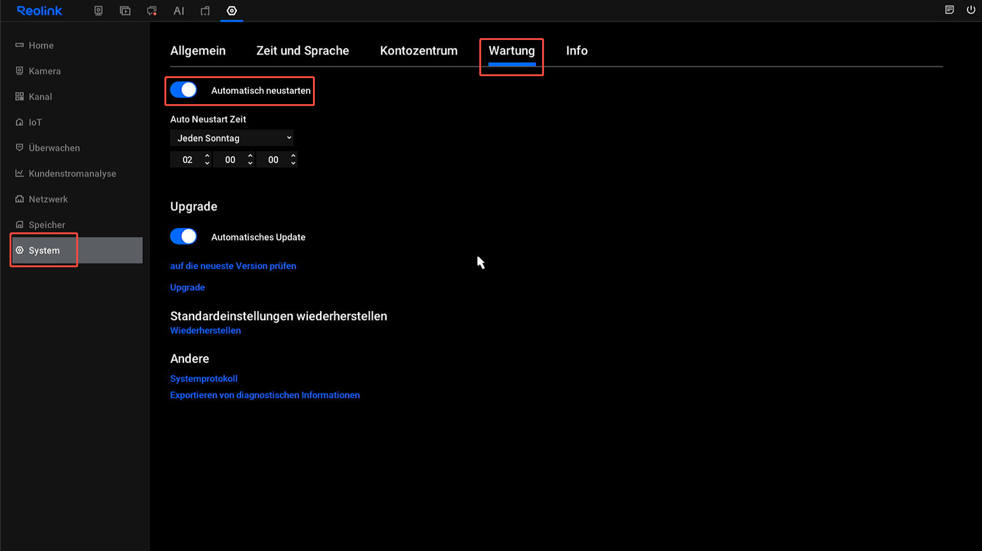The height and width of the screenshot is (551, 982).
Task: Click the blue Upgrade link
Action: click(x=187, y=287)
